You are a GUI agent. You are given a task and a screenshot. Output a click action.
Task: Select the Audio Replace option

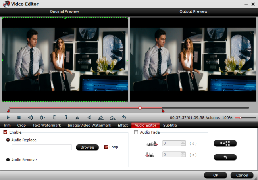(x=8, y=140)
